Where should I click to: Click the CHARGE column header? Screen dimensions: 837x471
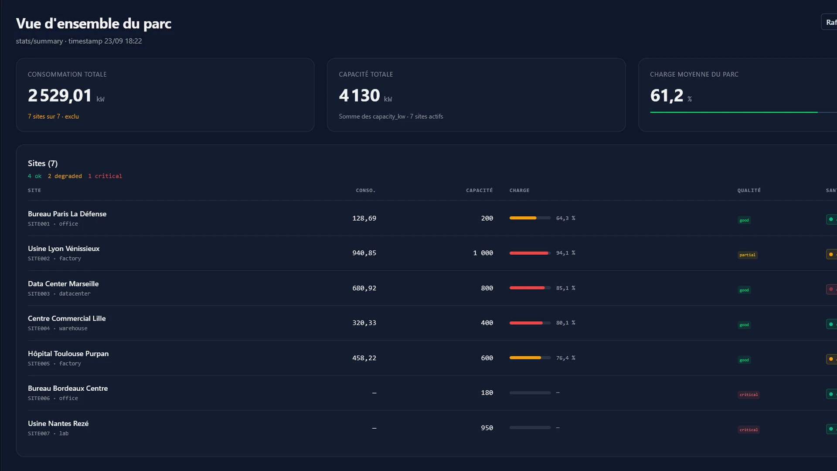tap(520, 191)
